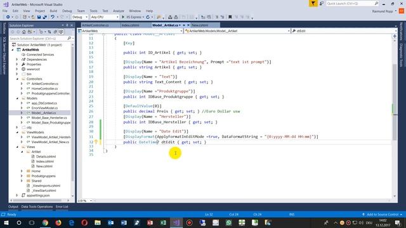Open the Debug configuration dropdown
Image resolution: width=406 pixels, height=228 pixels.
click(80, 17)
